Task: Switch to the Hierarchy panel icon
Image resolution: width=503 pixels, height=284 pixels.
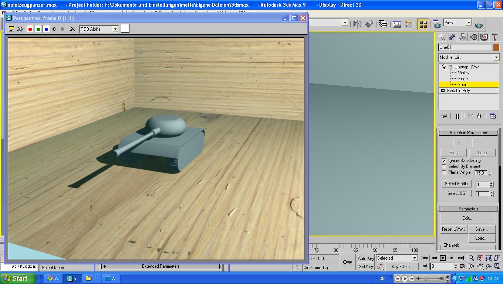Action: (x=463, y=37)
